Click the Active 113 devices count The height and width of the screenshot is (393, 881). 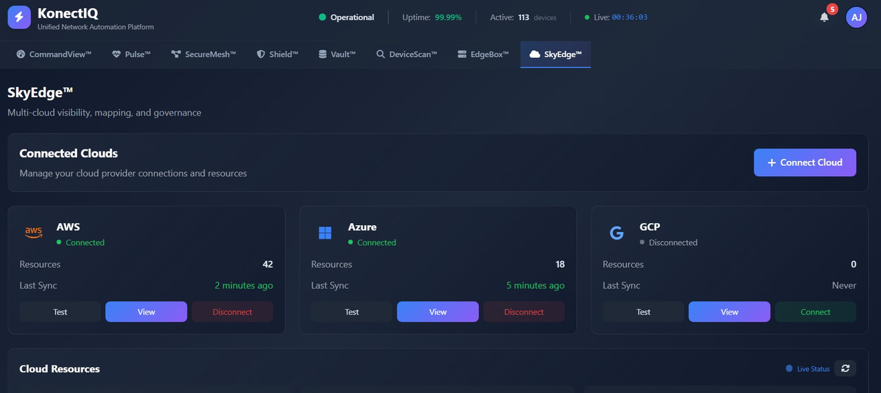coord(523,17)
